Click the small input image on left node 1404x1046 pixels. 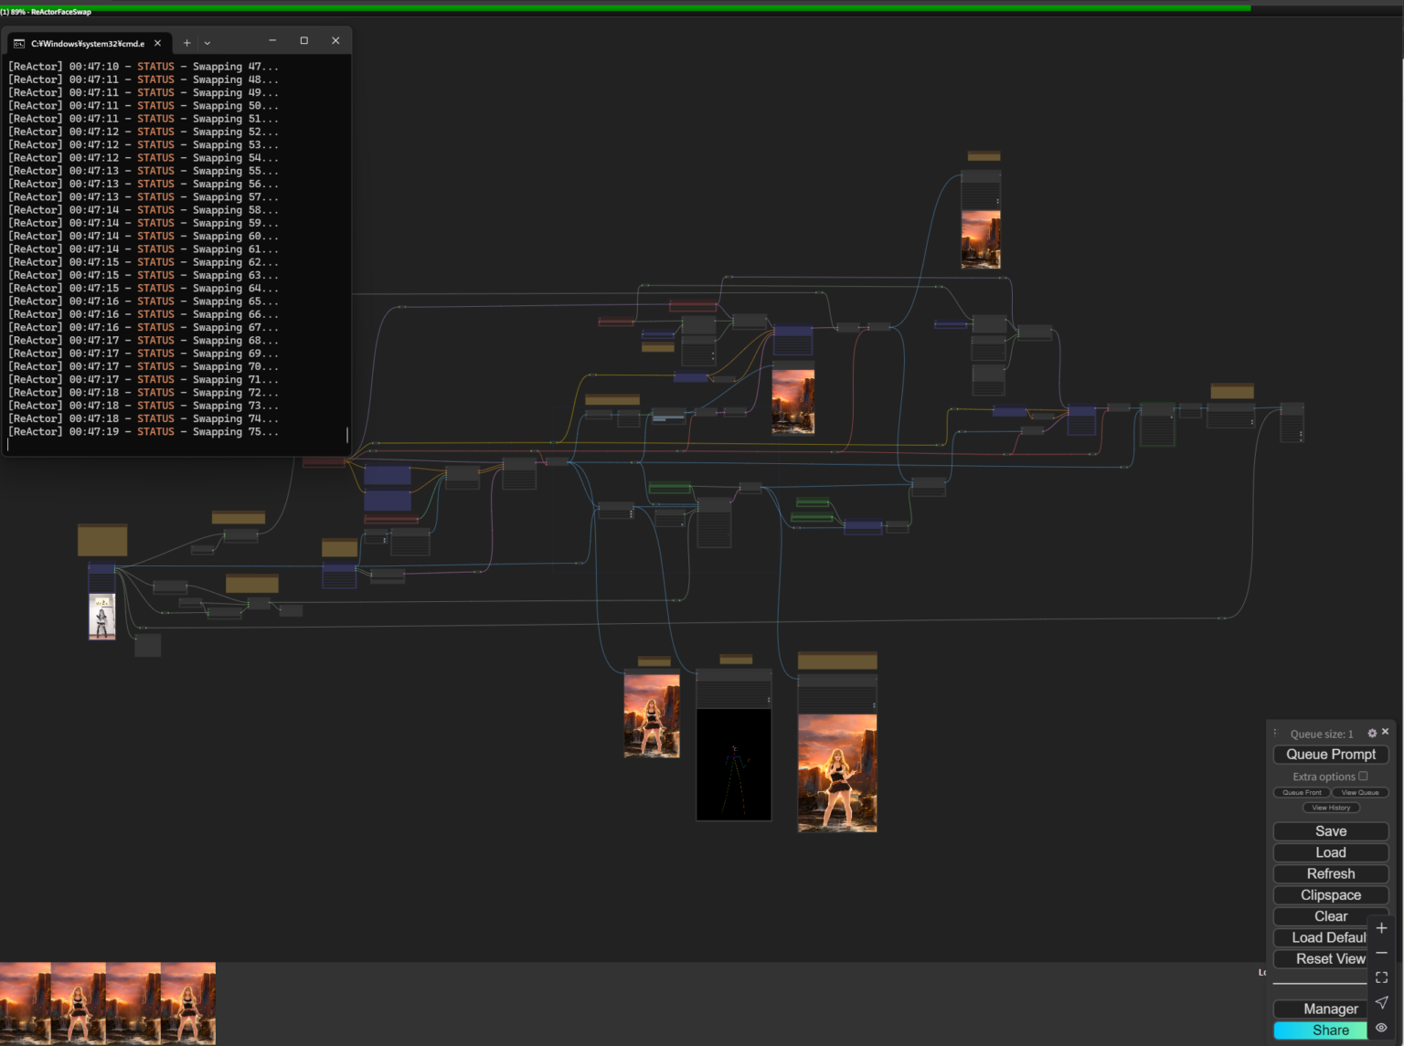pos(101,618)
